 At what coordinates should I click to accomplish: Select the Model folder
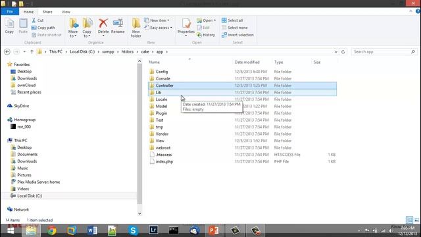[161, 106]
